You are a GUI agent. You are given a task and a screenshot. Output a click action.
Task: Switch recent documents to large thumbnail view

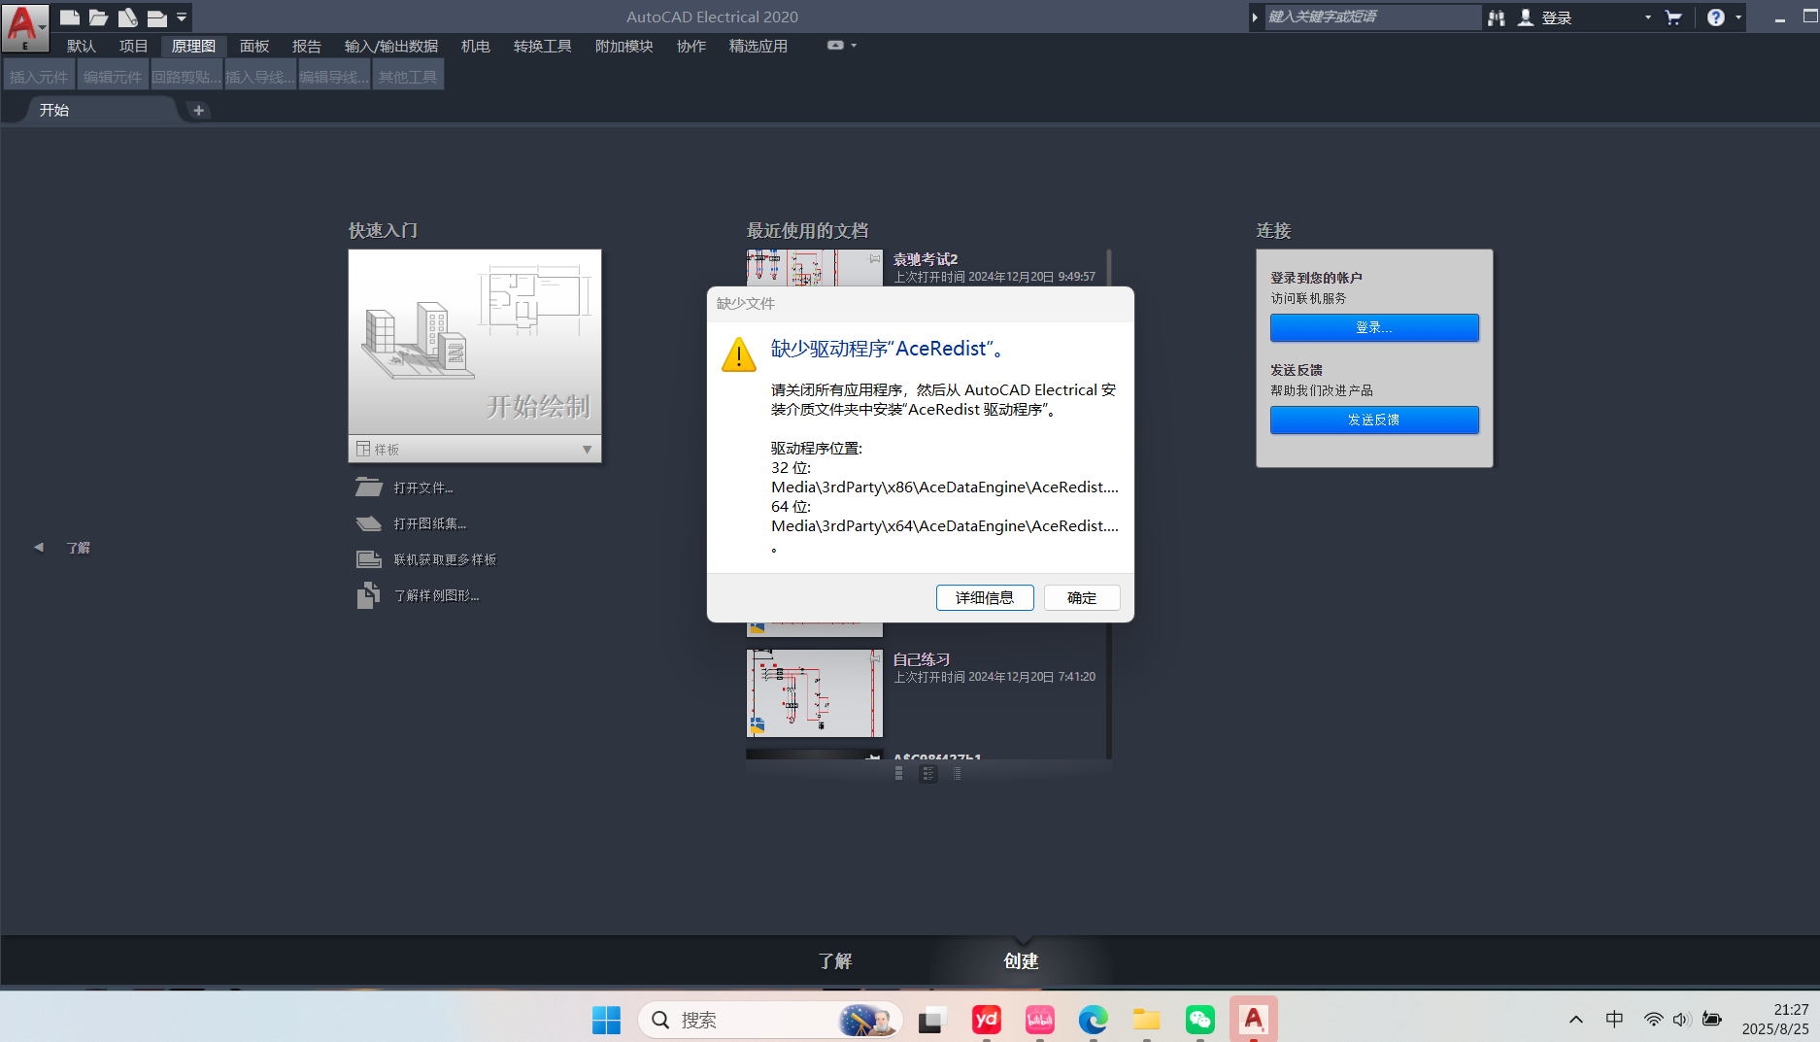pos(898,774)
